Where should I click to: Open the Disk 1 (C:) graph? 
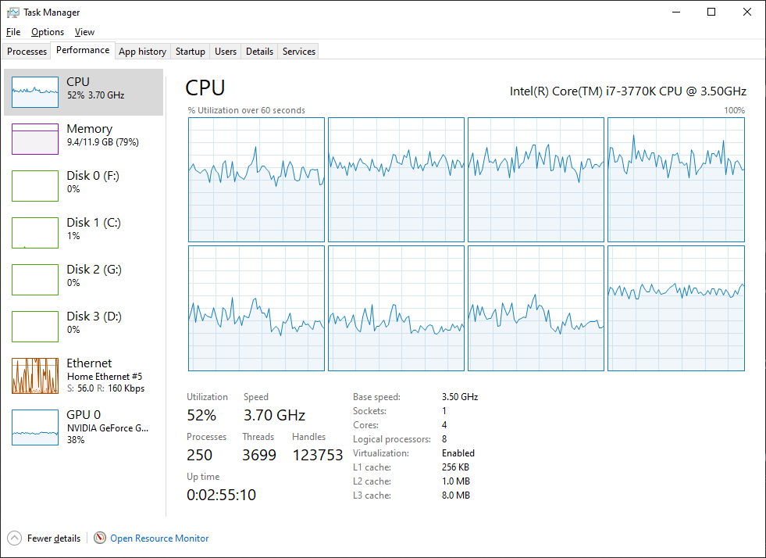pos(35,233)
